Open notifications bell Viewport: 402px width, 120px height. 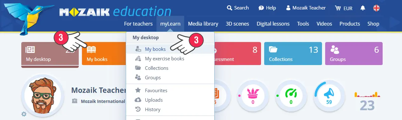(363, 8)
